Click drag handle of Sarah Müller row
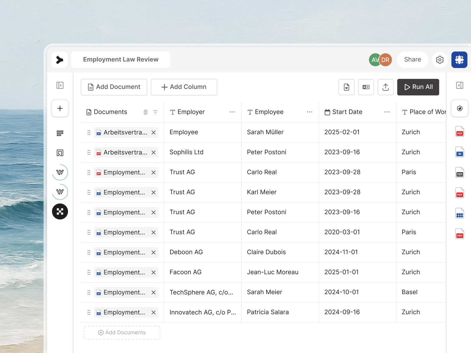Screen dimensions: 471x353 point(89,132)
